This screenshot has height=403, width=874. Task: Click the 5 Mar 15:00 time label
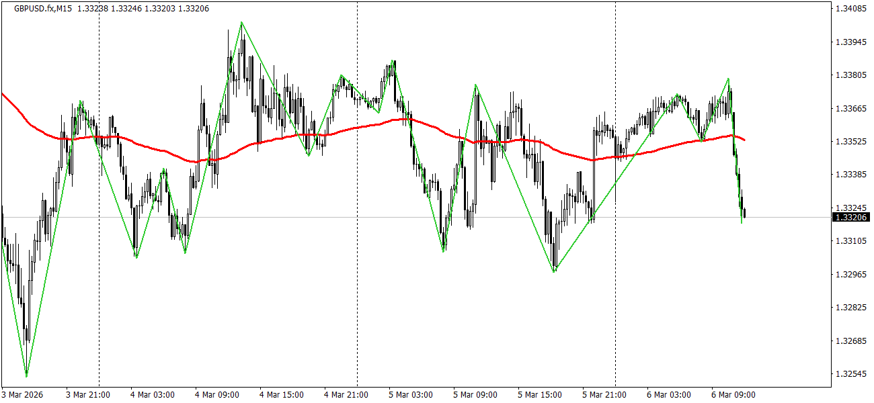click(540, 395)
